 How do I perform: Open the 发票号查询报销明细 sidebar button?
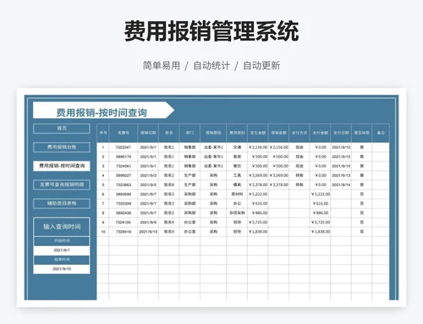[62, 184]
